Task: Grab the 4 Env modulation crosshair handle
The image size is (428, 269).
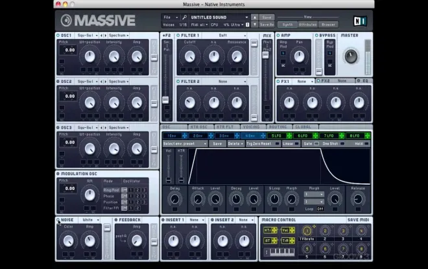Action: (x=263, y=135)
